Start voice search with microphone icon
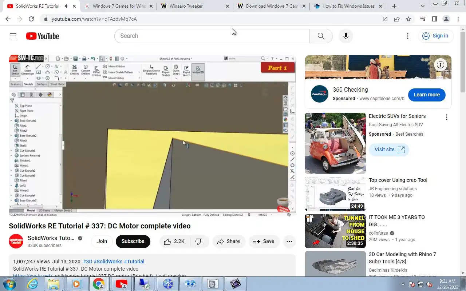 (346, 36)
